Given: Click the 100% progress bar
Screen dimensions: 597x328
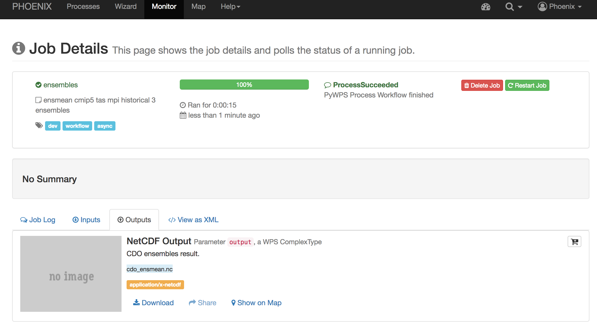Looking at the screenshot, I should (244, 85).
